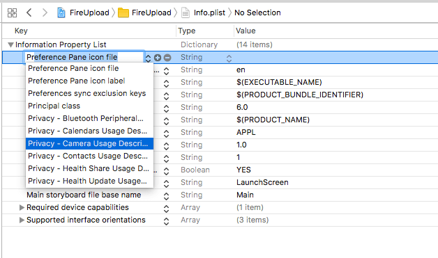
Task: Click stepper on LaunchScreen row
Action: [166, 184]
